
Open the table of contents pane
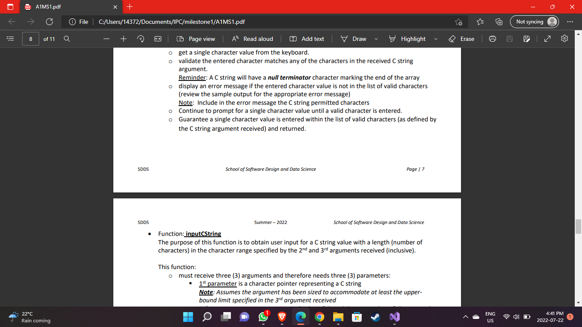10,38
